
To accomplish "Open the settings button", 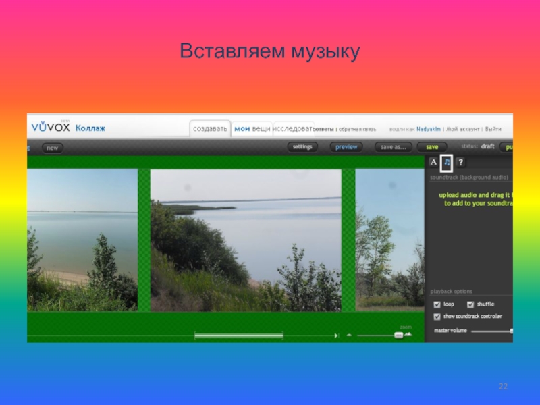I will pos(302,147).
